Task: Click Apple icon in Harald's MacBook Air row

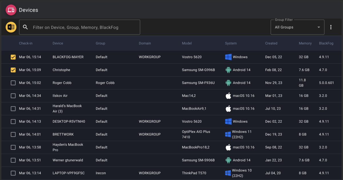Action: [x=228, y=108]
